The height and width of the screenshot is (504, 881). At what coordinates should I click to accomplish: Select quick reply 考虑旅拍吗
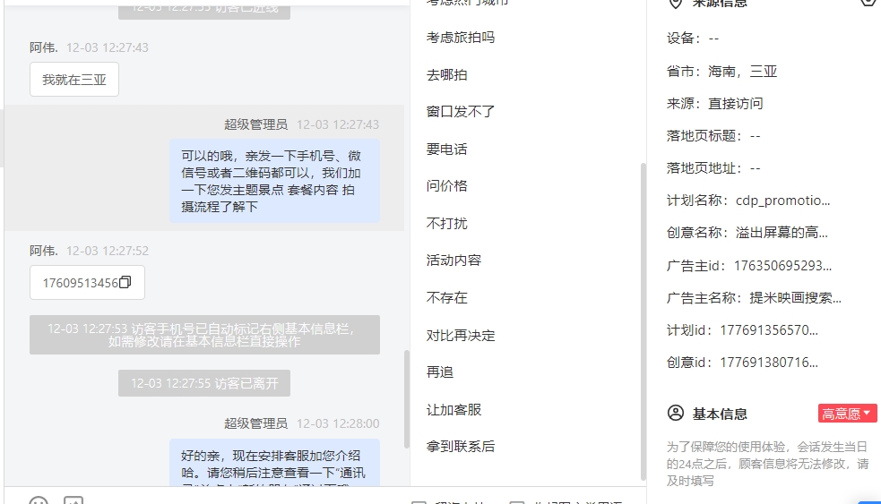point(460,38)
